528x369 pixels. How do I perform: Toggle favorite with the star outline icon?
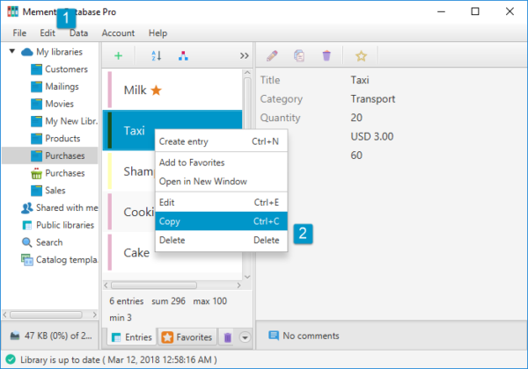point(361,55)
